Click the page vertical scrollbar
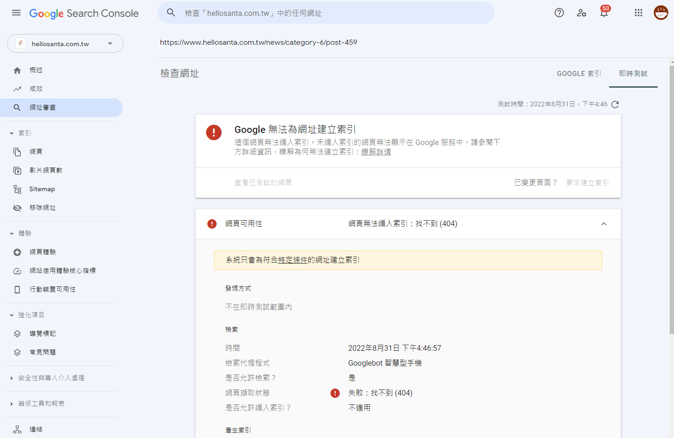Viewport: 674px width, 438px height. pos(672,200)
